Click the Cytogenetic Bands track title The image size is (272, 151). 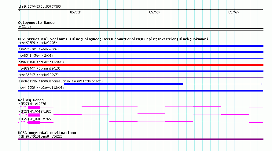(36, 23)
